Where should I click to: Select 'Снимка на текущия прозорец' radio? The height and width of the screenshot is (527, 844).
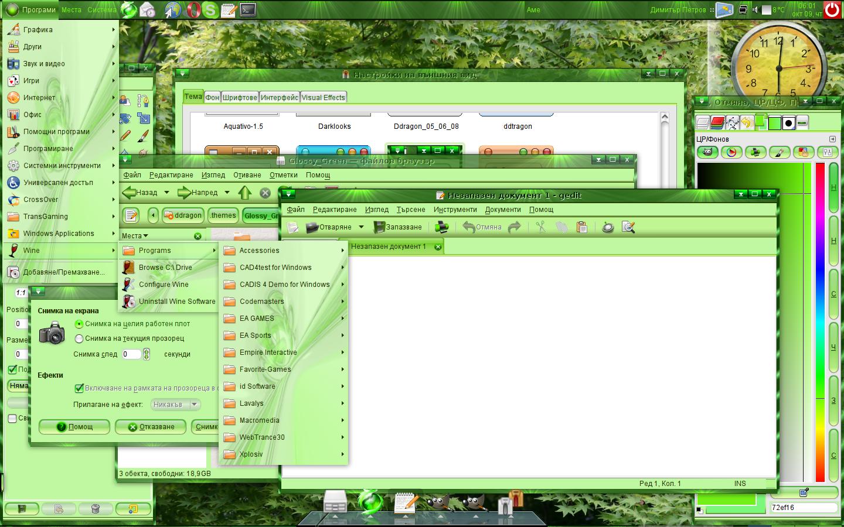pos(79,338)
